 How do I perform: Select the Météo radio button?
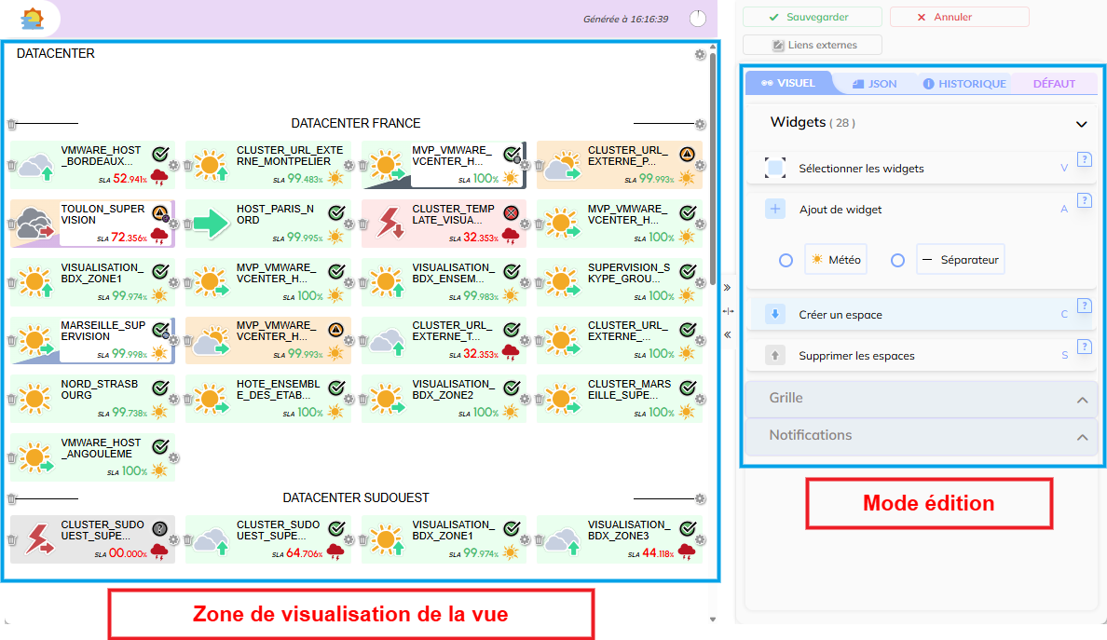pyautogui.click(x=786, y=261)
